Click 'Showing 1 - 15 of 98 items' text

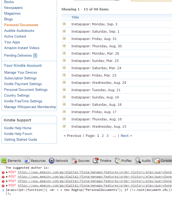(x=85, y=9)
